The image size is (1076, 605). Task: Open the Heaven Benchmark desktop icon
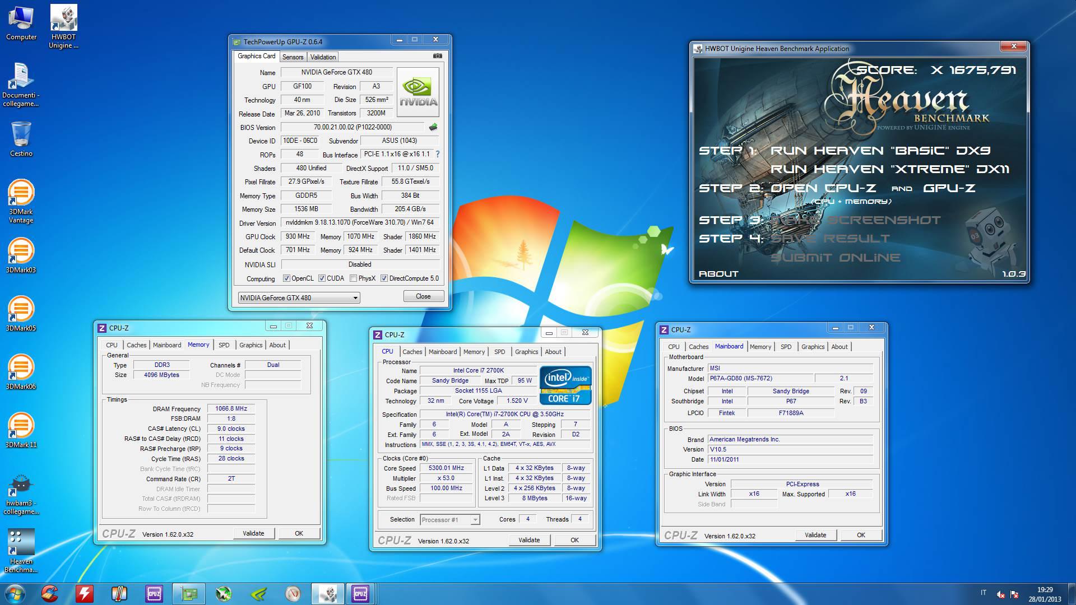pyautogui.click(x=21, y=551)
